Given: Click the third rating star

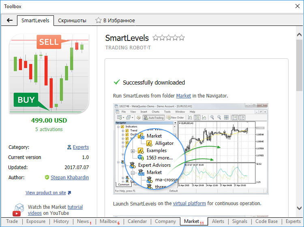Looking at the screenshot, I should [169, 38].
